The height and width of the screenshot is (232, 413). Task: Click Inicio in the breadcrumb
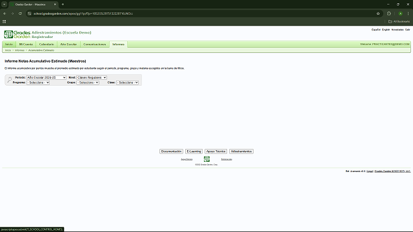8,50
